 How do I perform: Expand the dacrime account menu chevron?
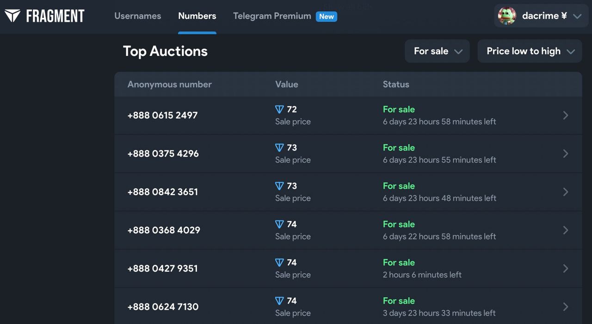point(577,16)
